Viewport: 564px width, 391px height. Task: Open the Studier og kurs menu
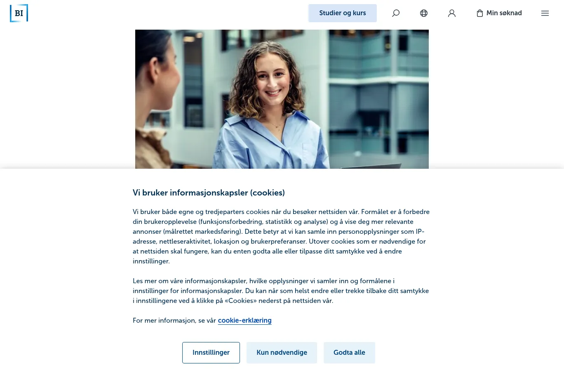(x=343, y=13)
